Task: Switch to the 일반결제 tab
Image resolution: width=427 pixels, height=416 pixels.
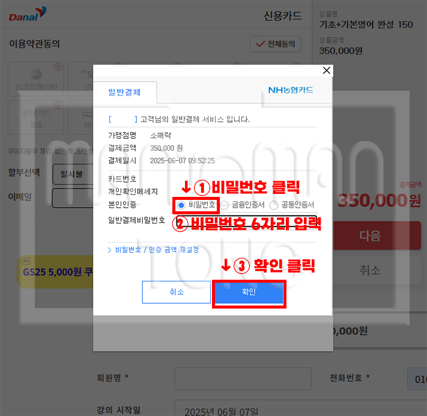Action: 125,92
